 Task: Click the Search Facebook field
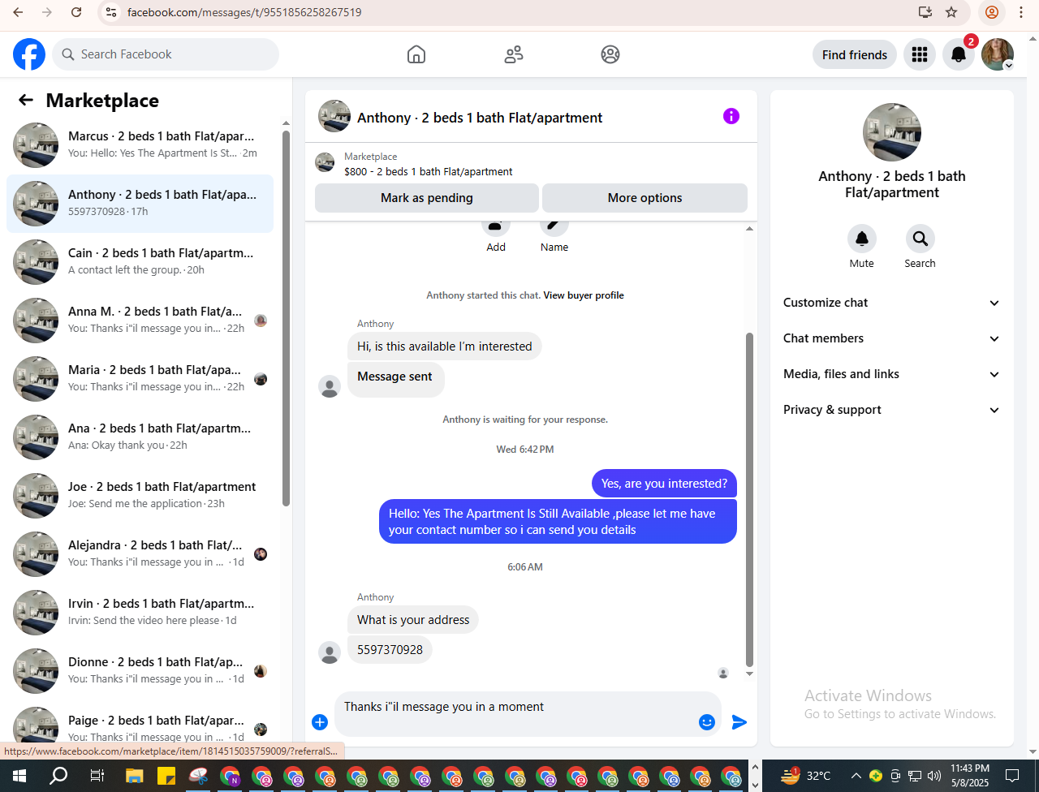pyautogui.click(x=166, y=54)
